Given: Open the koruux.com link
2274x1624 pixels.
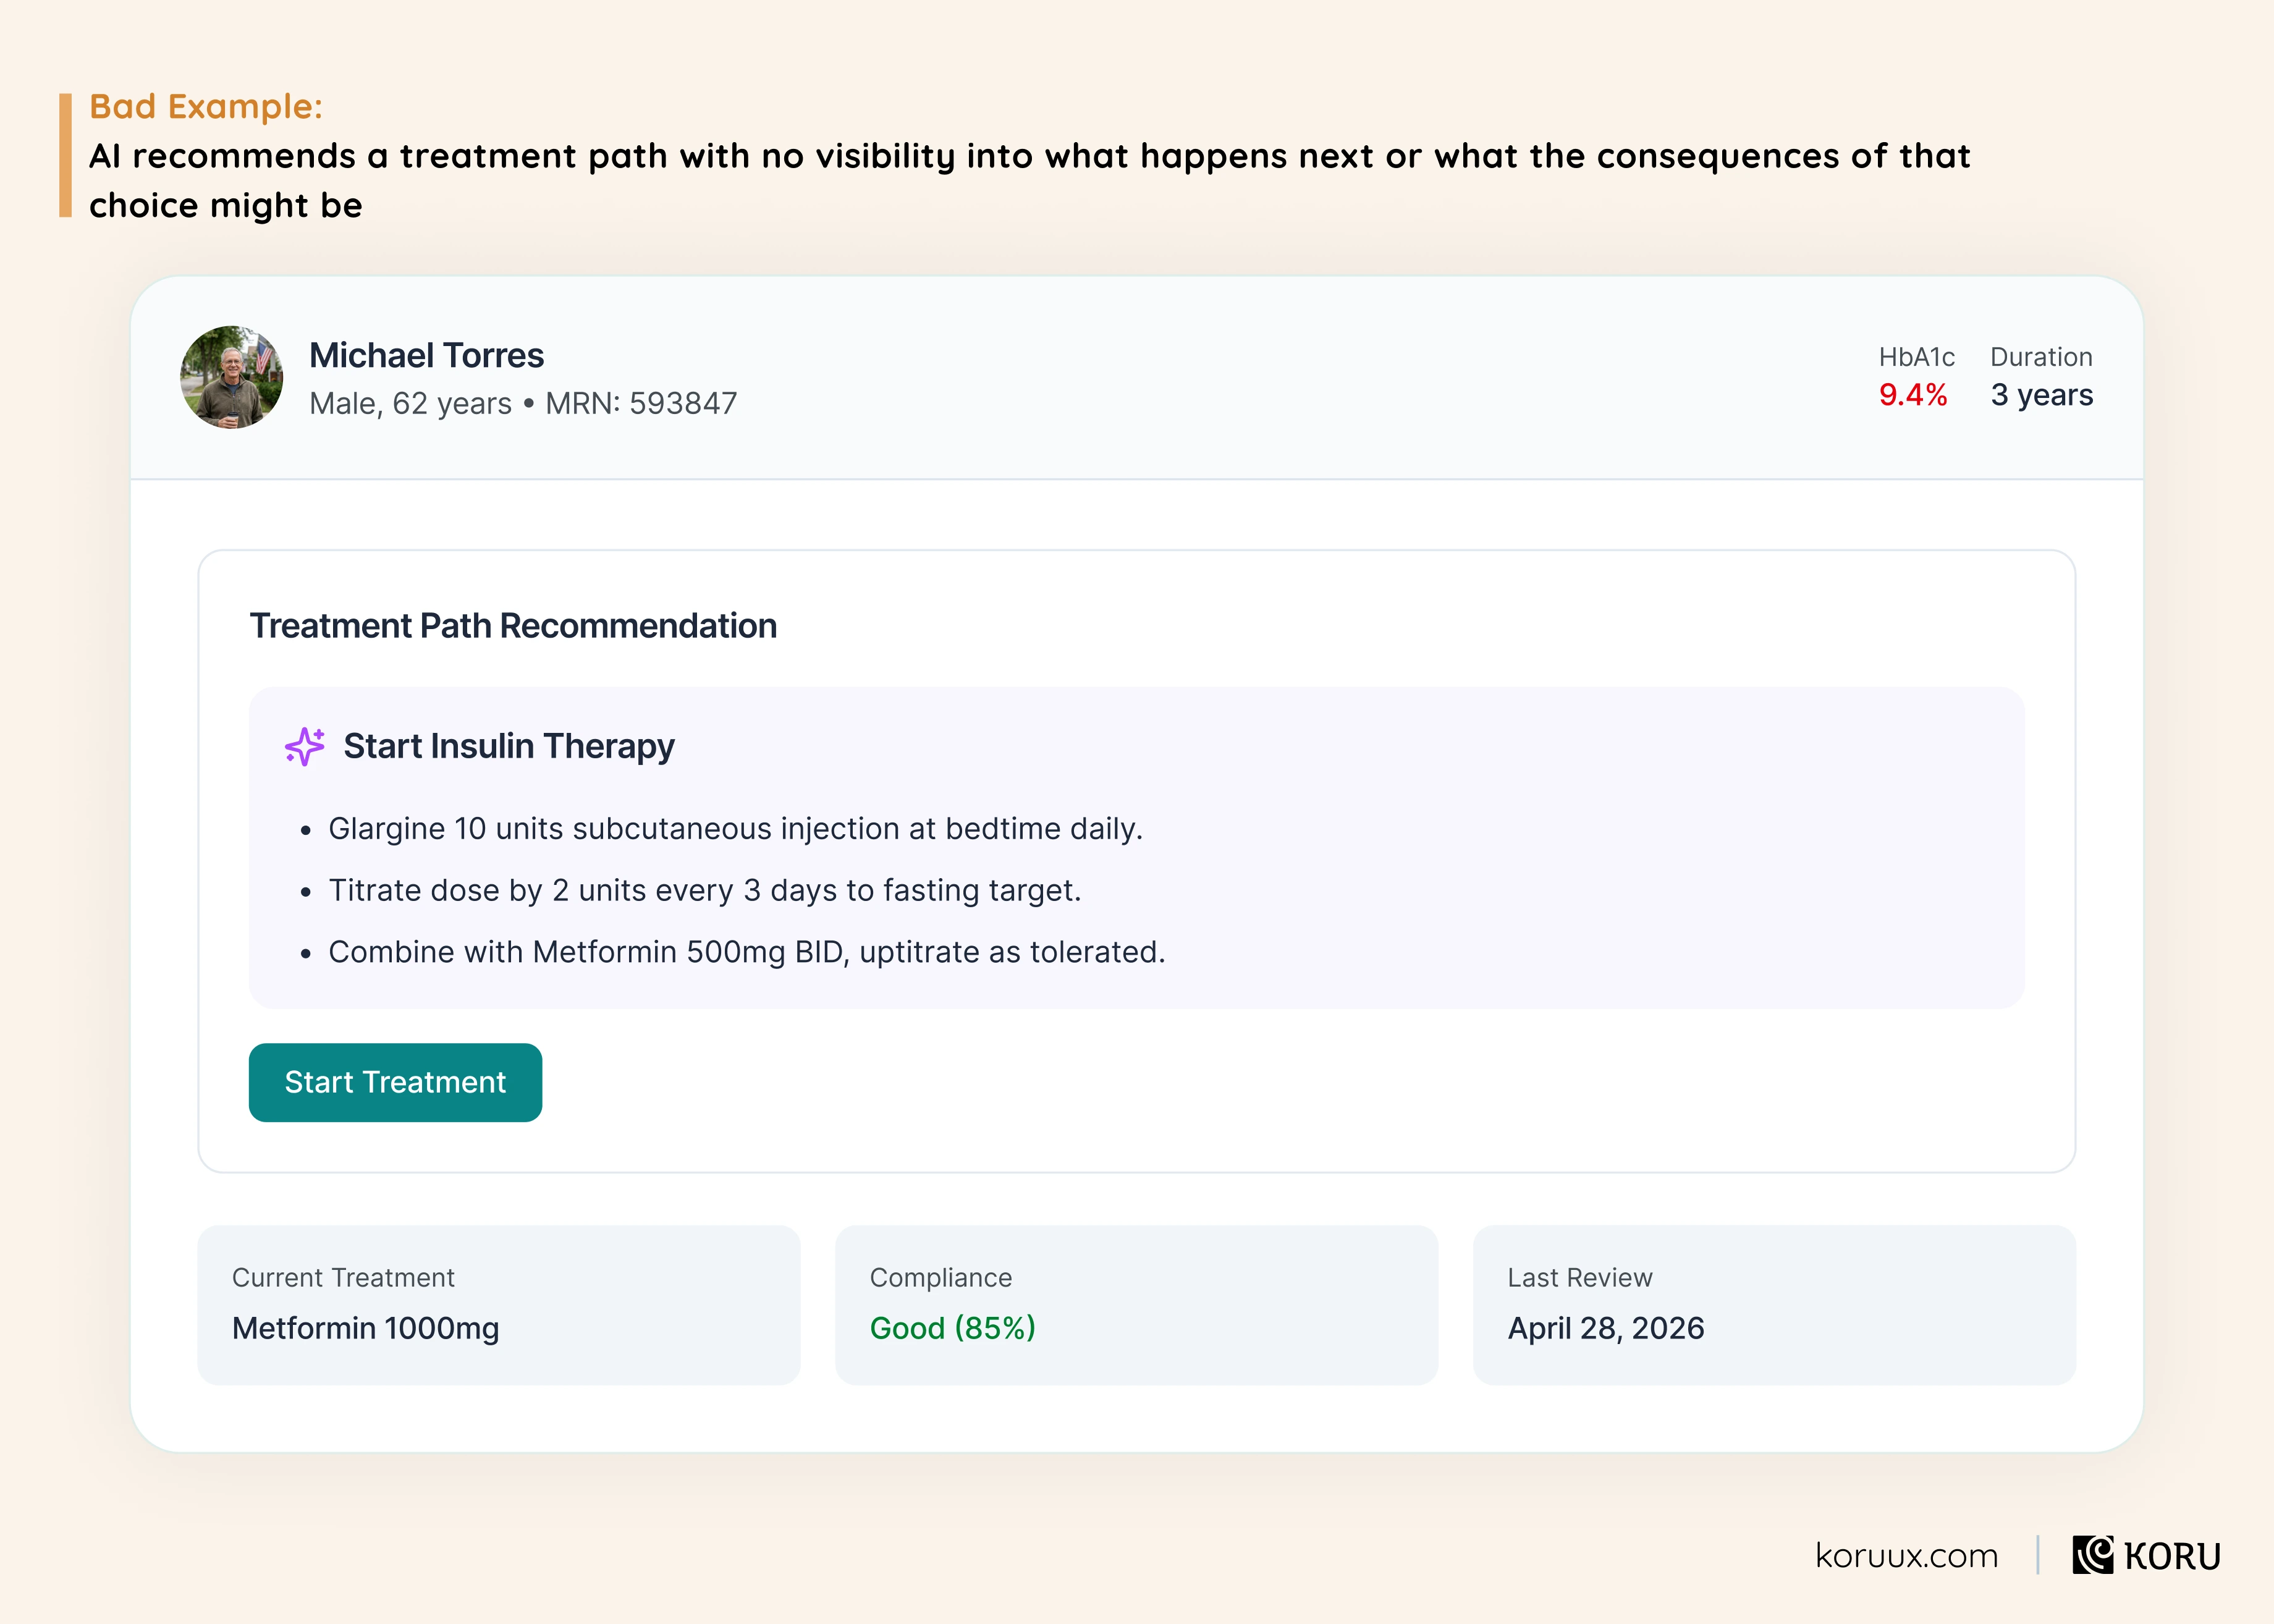Looking at the screenshot, I should pos(1906,1556).
